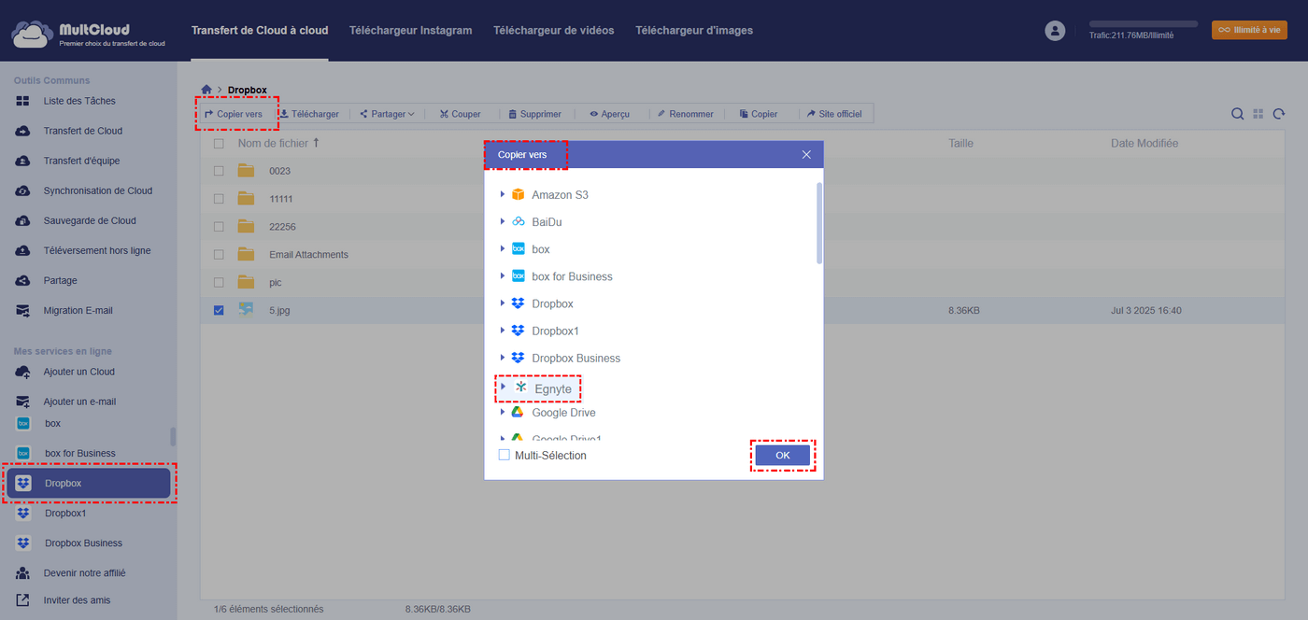Viewport: 1308px width, 620px height.
Task: Check the box for folder 0023
Action: pos(219,171)
